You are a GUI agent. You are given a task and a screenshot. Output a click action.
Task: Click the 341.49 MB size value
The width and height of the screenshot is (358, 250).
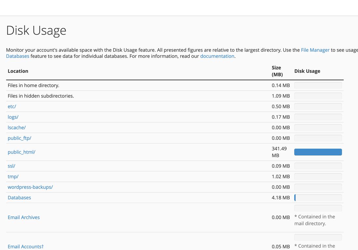click(x=279, y=152)
